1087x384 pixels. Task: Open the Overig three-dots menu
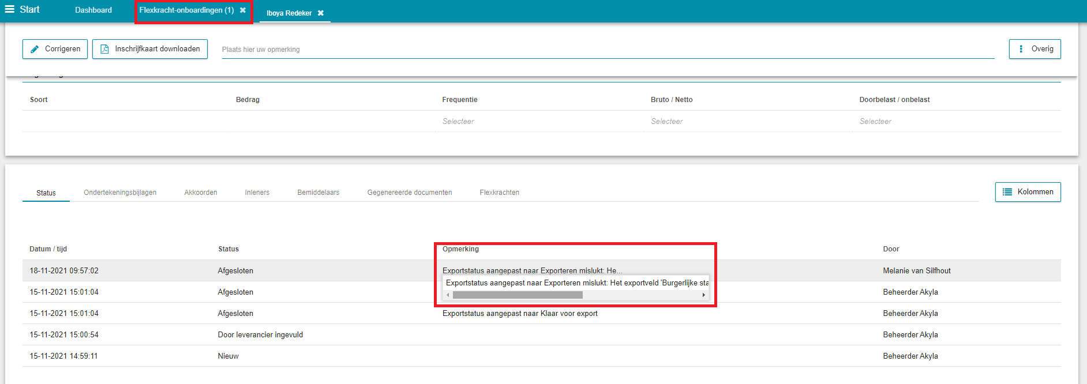tap(1021, 49)
